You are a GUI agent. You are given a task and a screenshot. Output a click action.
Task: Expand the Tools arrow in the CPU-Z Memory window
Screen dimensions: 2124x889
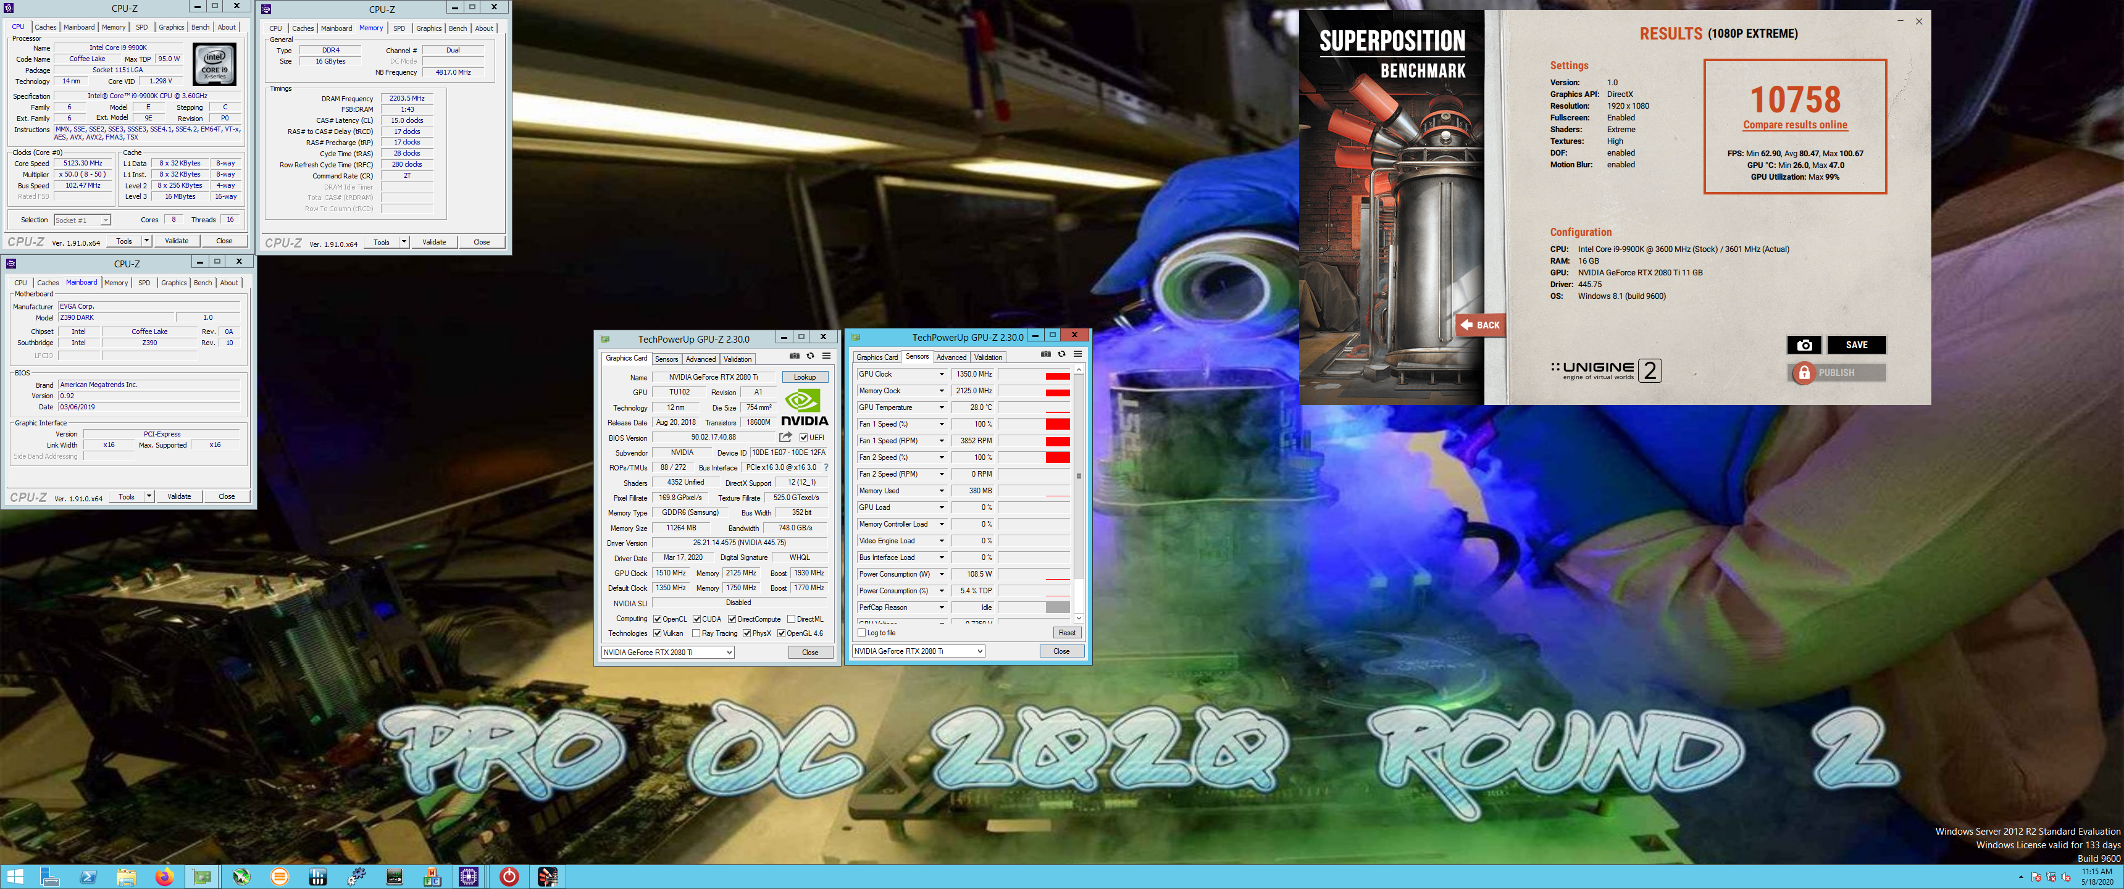(404, 241)
